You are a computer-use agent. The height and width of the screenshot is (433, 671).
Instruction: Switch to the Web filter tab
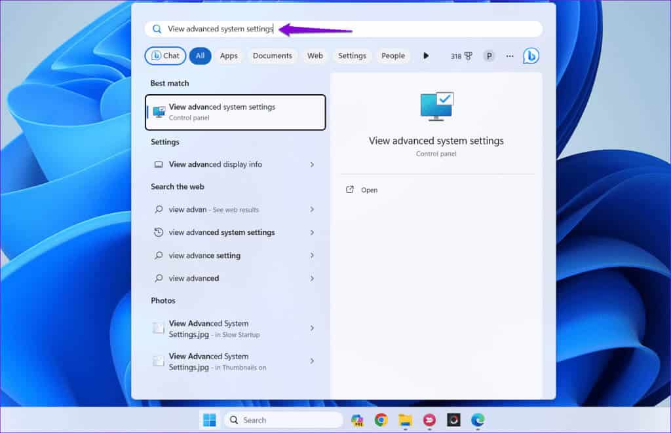coord(315,56)
